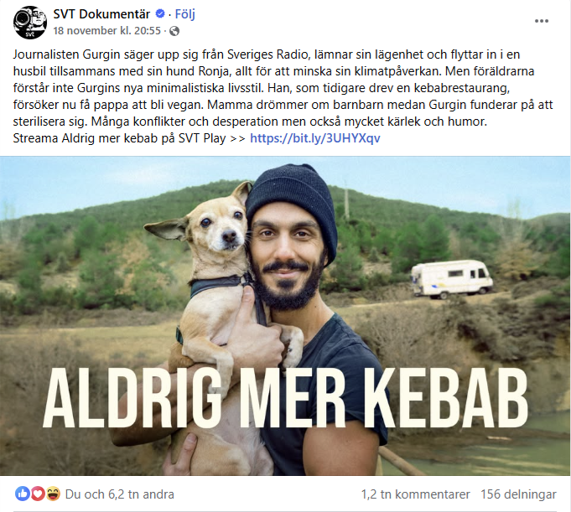571x512 pixels.
Task: Click the blue thumbs-up Like reaction icon
Action: tap(23, 494)
